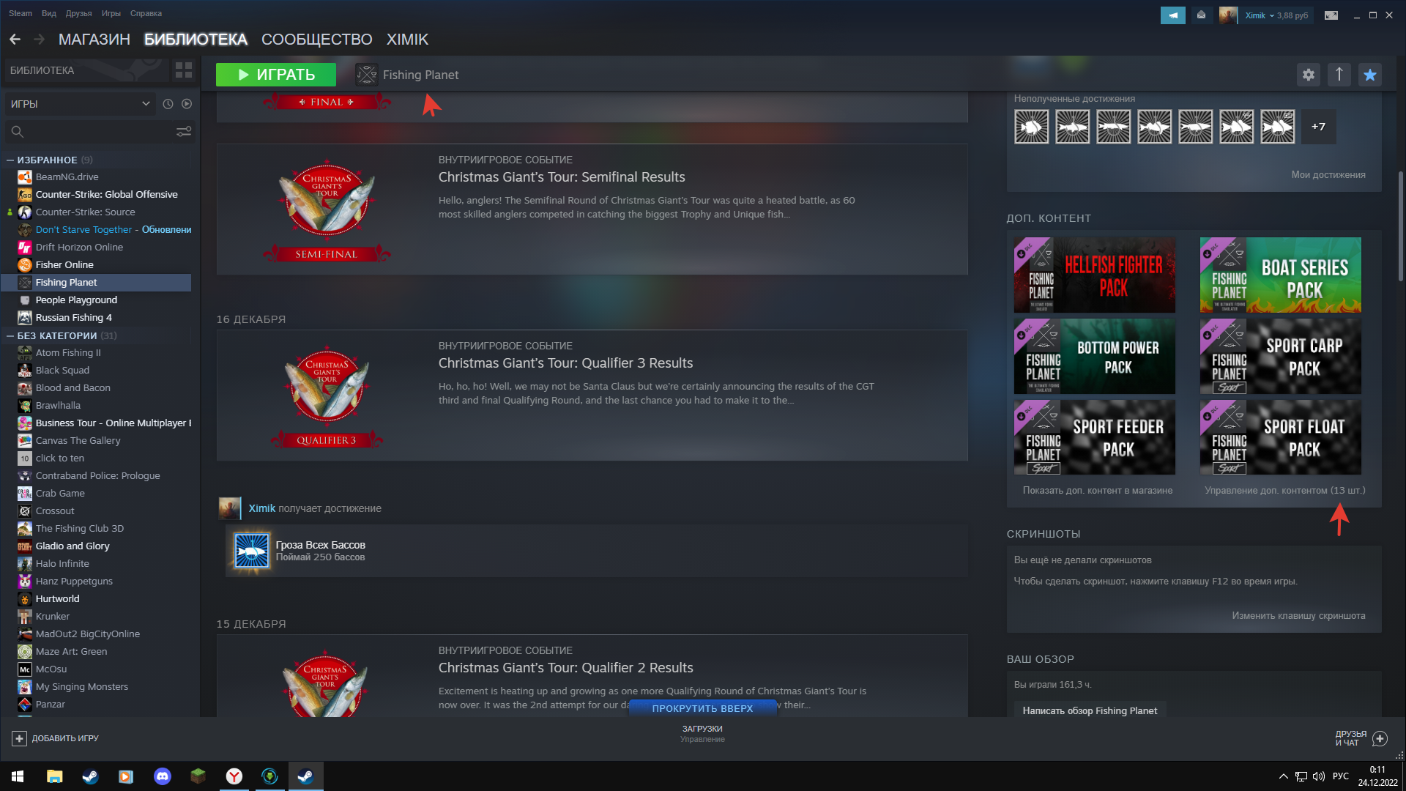This screenshot has height=791, width=1406.
Task: Click the back navigation arrow
Action: pyautogui.click(x=15, y=40)
